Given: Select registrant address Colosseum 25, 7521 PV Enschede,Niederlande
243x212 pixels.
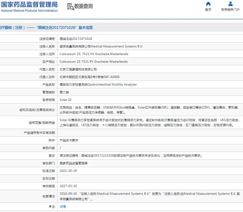Looking at the screenshot, I should (94, 54).
